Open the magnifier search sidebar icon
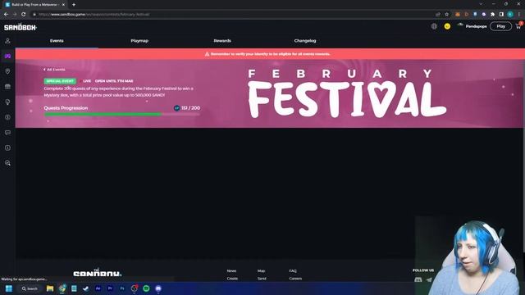This screenshot has height=295, width=525. (x=7, y=163)
